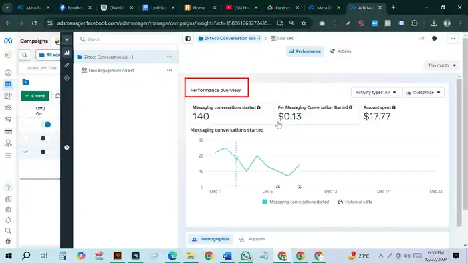The height and width of the screenshot is (263, 468).
Task: Switch to the Home browser tab
Action: coord(199,8)
